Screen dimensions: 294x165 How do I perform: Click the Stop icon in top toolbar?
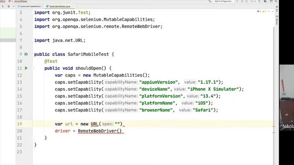[x=259, y=1]
